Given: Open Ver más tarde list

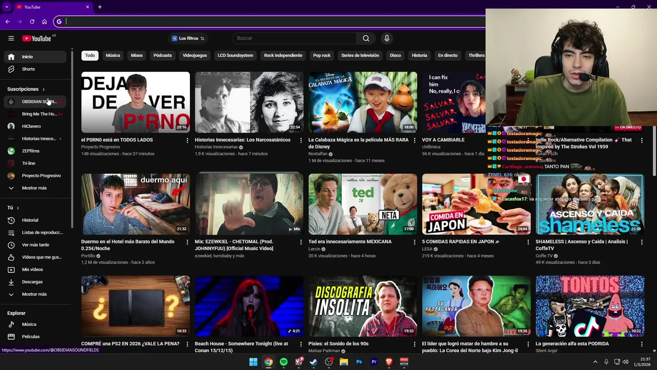Looking at the screenshot, I should [x=35, y=245].
